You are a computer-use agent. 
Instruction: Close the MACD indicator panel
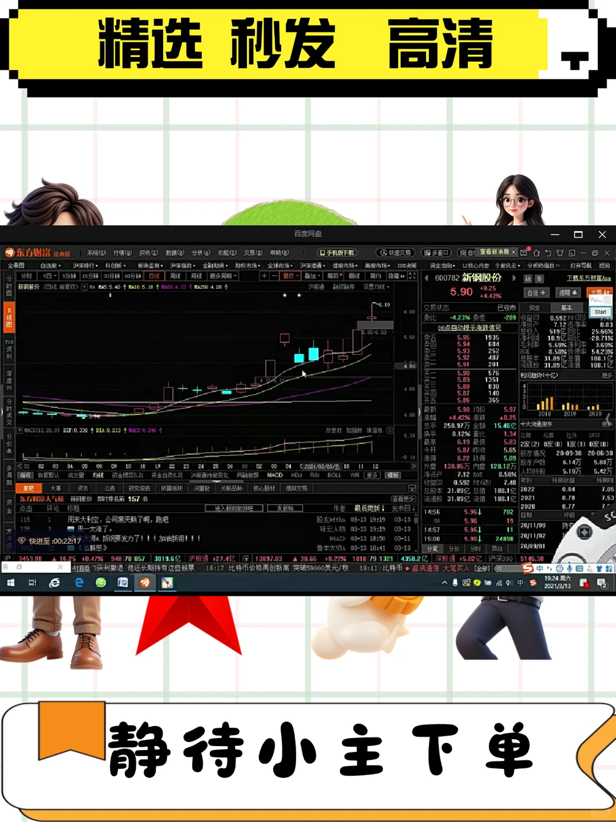point(390,430)
